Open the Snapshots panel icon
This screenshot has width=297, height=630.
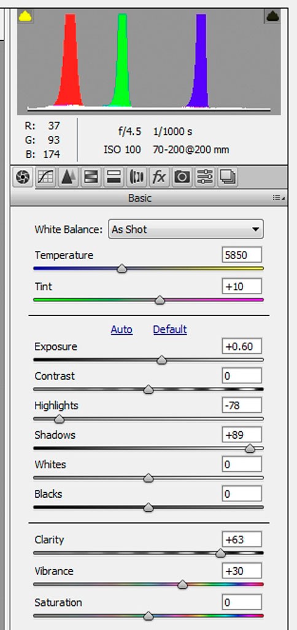(228, 177)
